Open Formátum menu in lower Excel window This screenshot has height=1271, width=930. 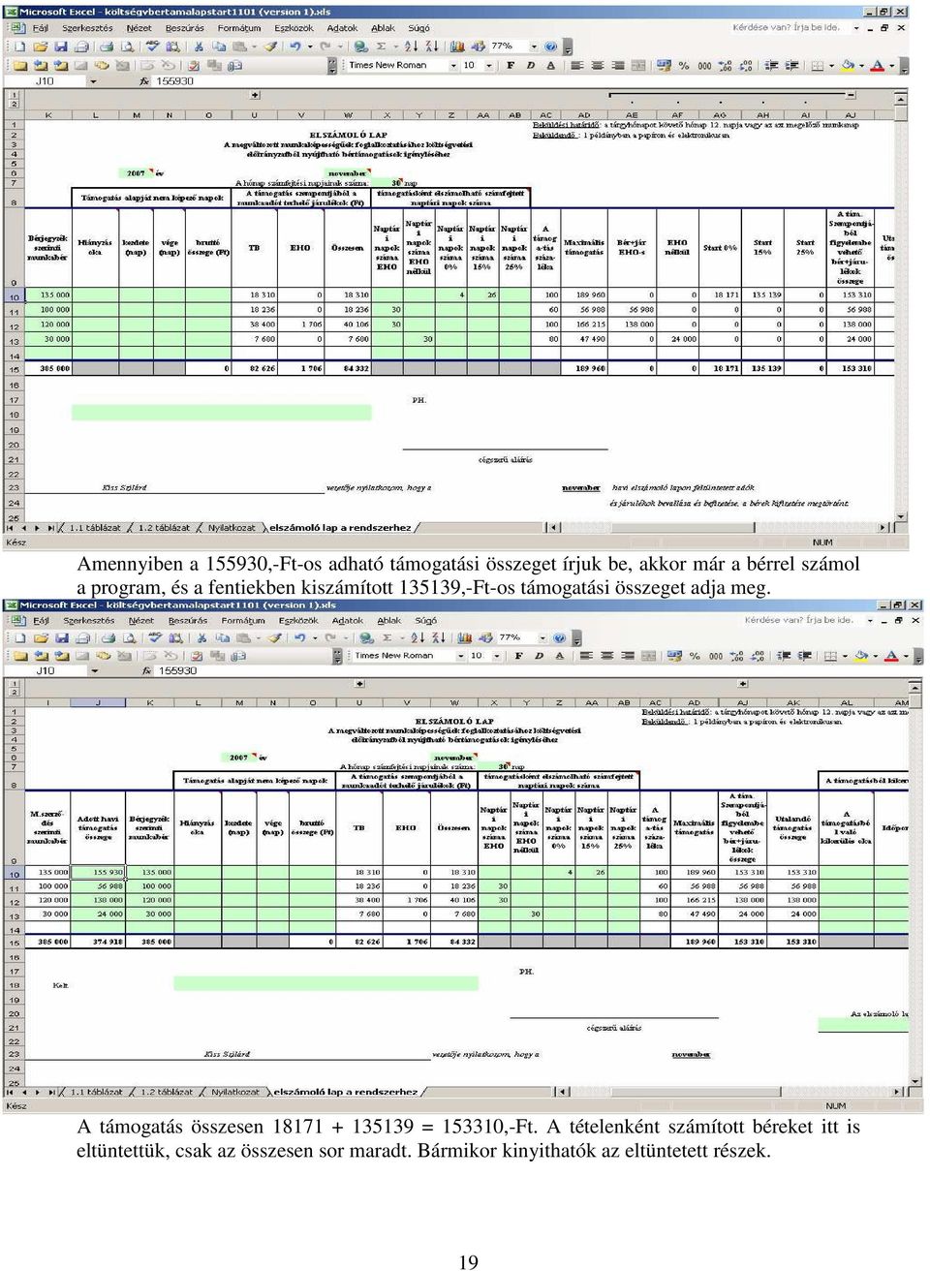(243, 620)
